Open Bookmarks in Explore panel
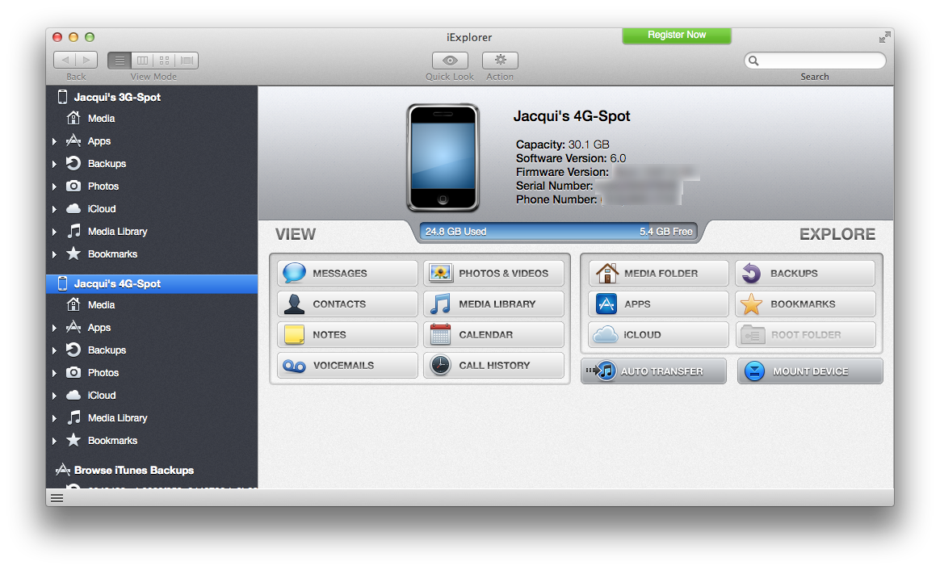This screenshot has height=570, width=940. [805, 304]
